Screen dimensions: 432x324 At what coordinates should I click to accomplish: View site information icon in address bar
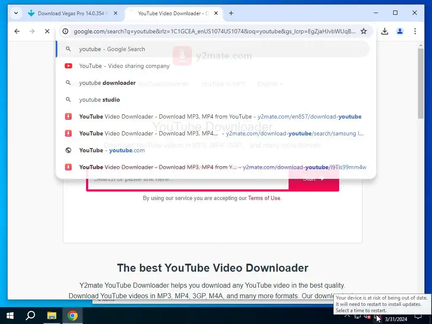65,31
